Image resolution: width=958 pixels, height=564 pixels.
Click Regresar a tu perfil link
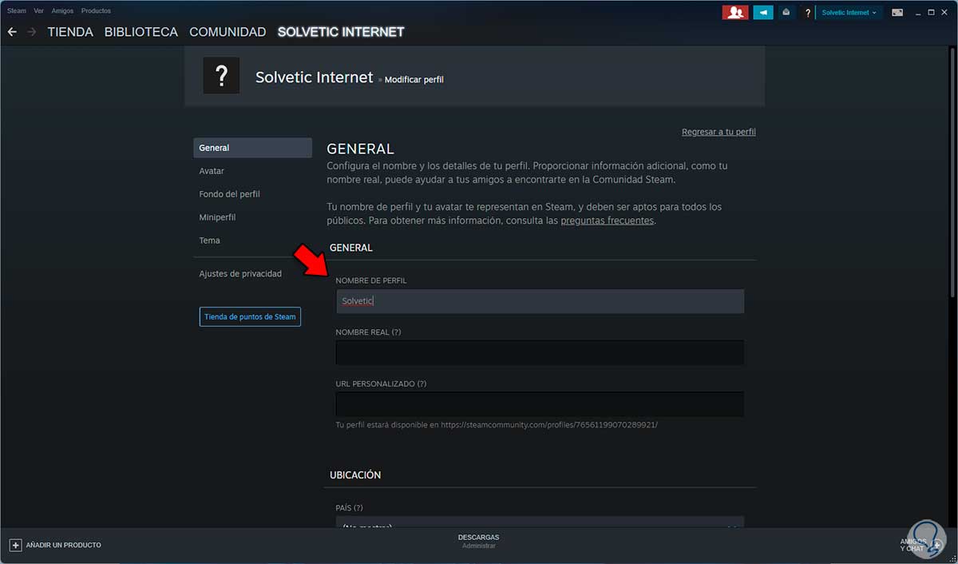point(718,132)
